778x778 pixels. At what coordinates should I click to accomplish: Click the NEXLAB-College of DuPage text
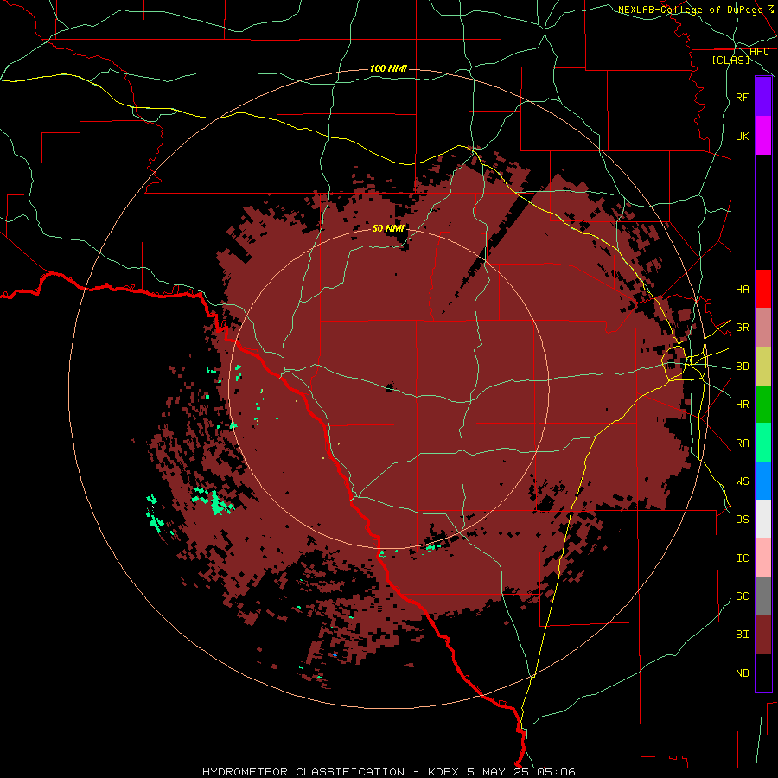tap(690, 10)
